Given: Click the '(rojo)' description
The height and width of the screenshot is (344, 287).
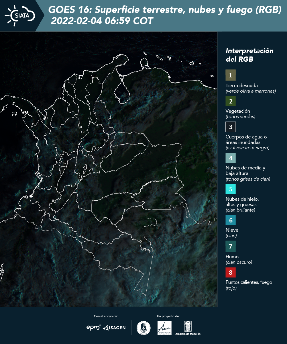Looking at the screenshot, I should tap(231, 288).
